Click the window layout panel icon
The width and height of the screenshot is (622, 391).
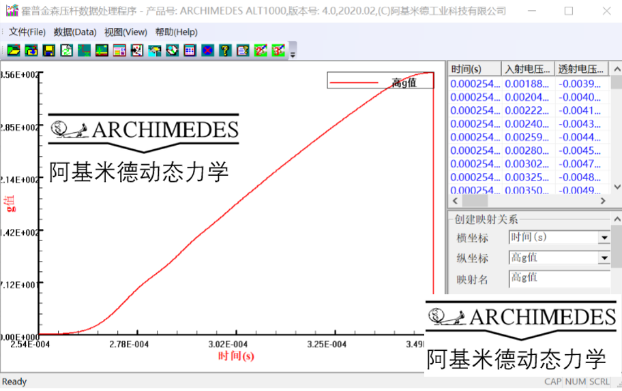[119, 50]
